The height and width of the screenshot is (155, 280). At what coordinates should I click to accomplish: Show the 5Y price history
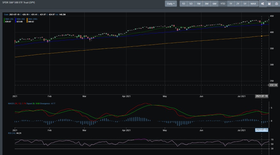click(x=245, y=4)
